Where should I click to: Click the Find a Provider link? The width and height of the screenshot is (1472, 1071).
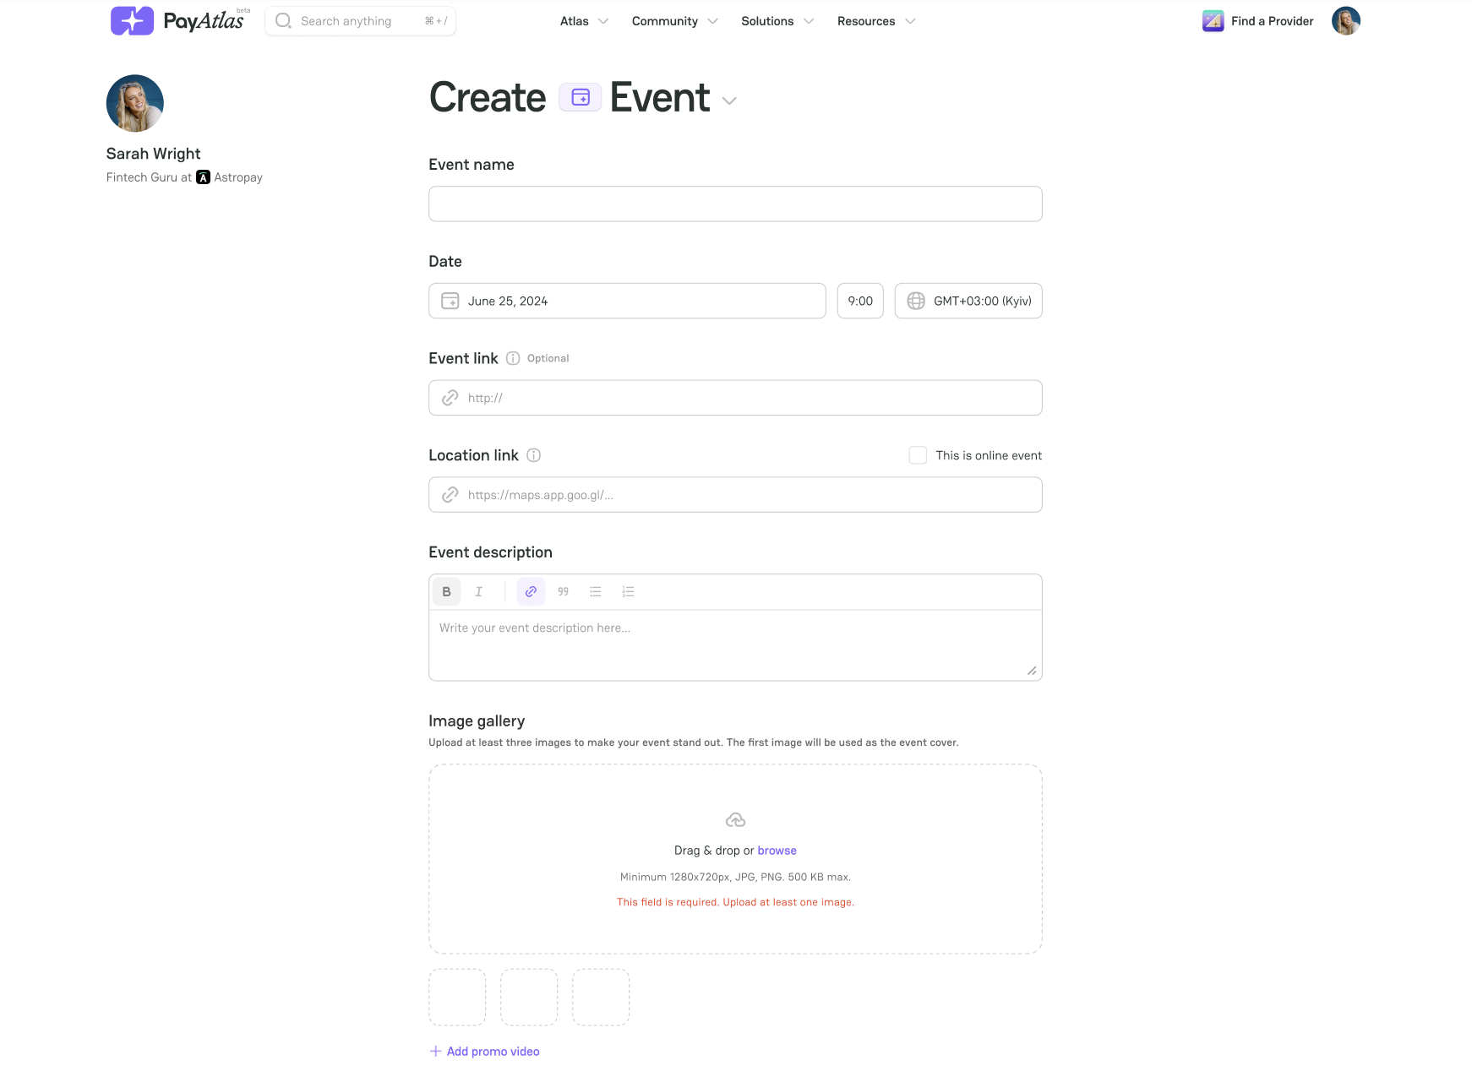point(1257,21)
